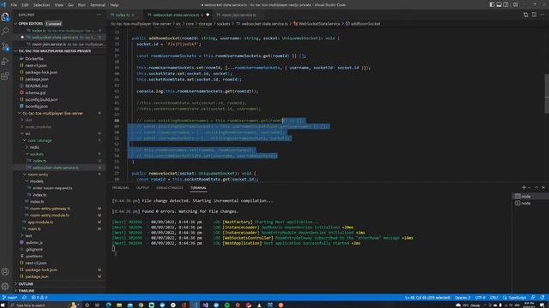Maximize the terminal panel with the caret

(x=536, y=187)
